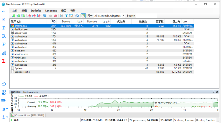Click the filter funnel icon in toolbar

coord(66,16)
